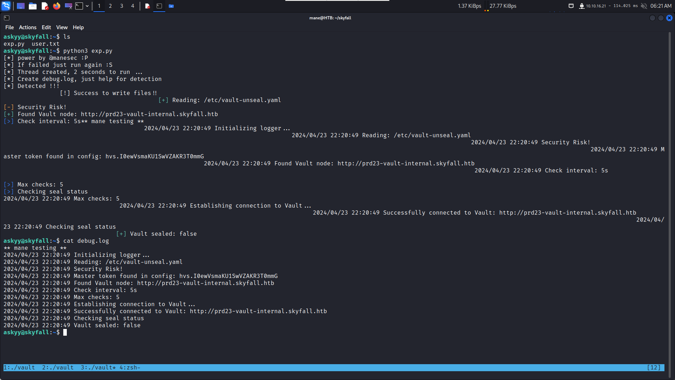Select the blue folder taskbar window button
The height and width of the screenshot is (380, 675).
coord(171,6)
